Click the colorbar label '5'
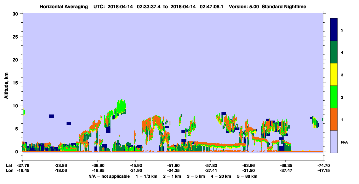The width and height of the screenshot is (359, 184). point(342,30)
